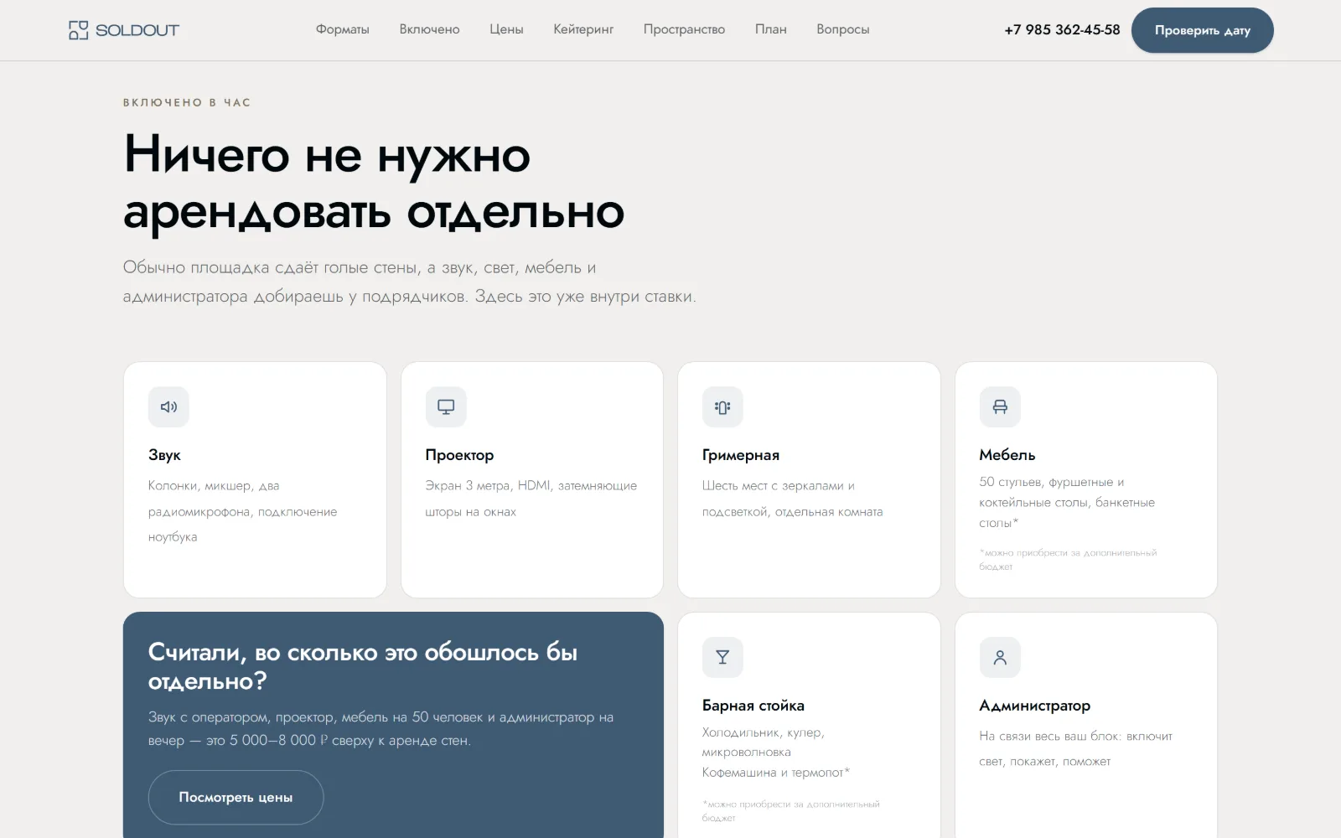Viewport: 1341px width, 838px height.
Task: Click the person icon in Администратор card
Action: 1000,657
